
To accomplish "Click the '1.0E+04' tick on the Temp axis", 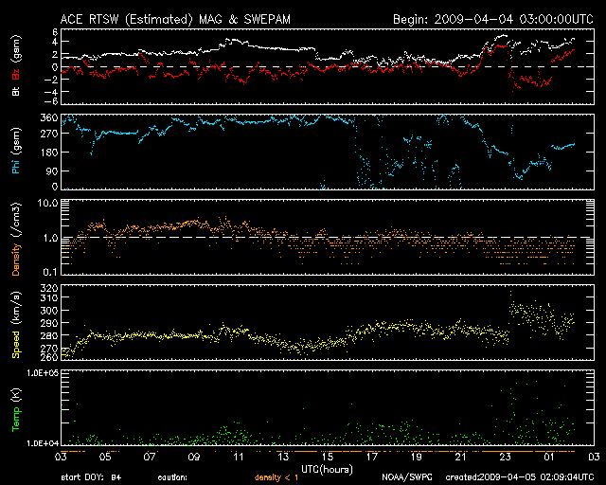I will pos(43,443).
